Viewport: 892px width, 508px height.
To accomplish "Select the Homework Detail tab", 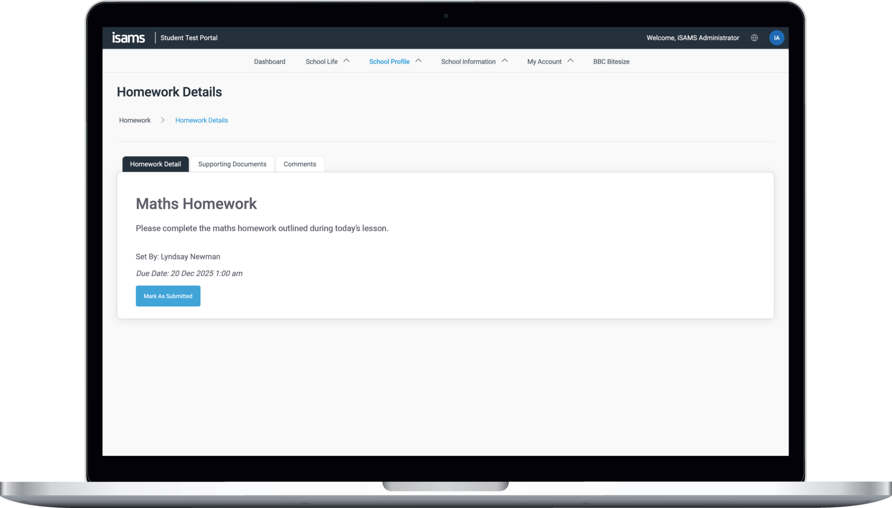I will [x=155, y=164].
